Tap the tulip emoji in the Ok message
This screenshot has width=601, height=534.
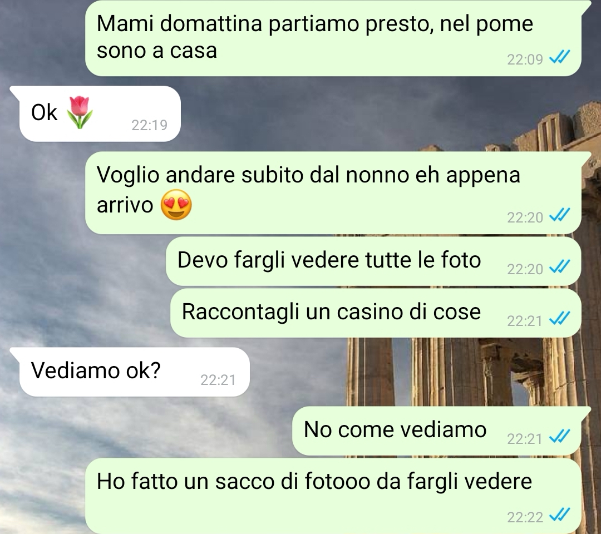80,112
